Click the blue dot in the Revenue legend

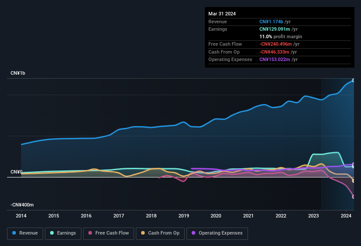[x=15, y=233]
